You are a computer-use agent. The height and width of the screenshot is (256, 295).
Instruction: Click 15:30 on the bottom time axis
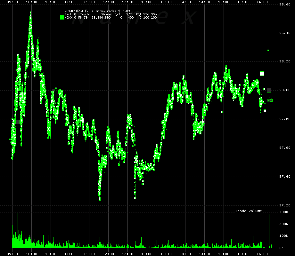243,254
